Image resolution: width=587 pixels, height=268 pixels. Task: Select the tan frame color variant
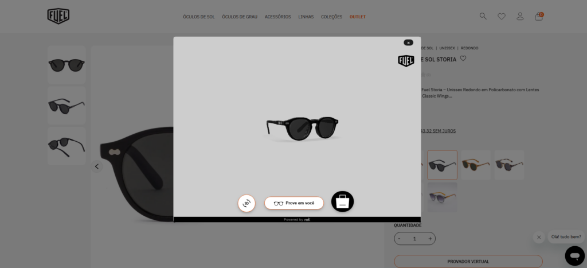(x=476, y=165)
